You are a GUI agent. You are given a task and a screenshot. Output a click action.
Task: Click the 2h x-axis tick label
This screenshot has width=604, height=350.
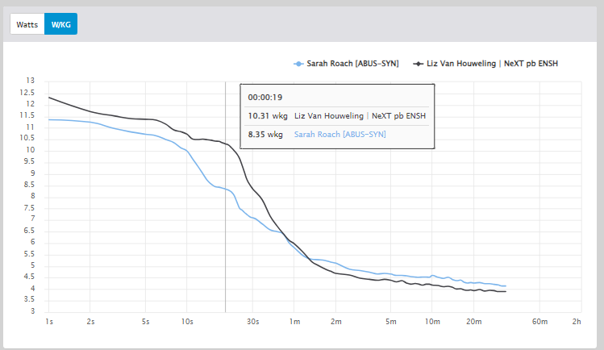pos(576,322)
